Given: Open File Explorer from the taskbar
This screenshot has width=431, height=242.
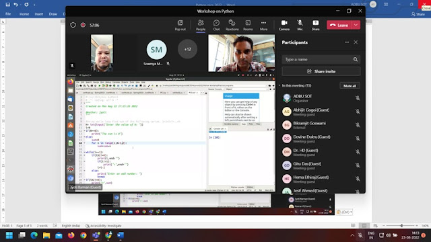Looking at the screenshot, I should 46,235.
